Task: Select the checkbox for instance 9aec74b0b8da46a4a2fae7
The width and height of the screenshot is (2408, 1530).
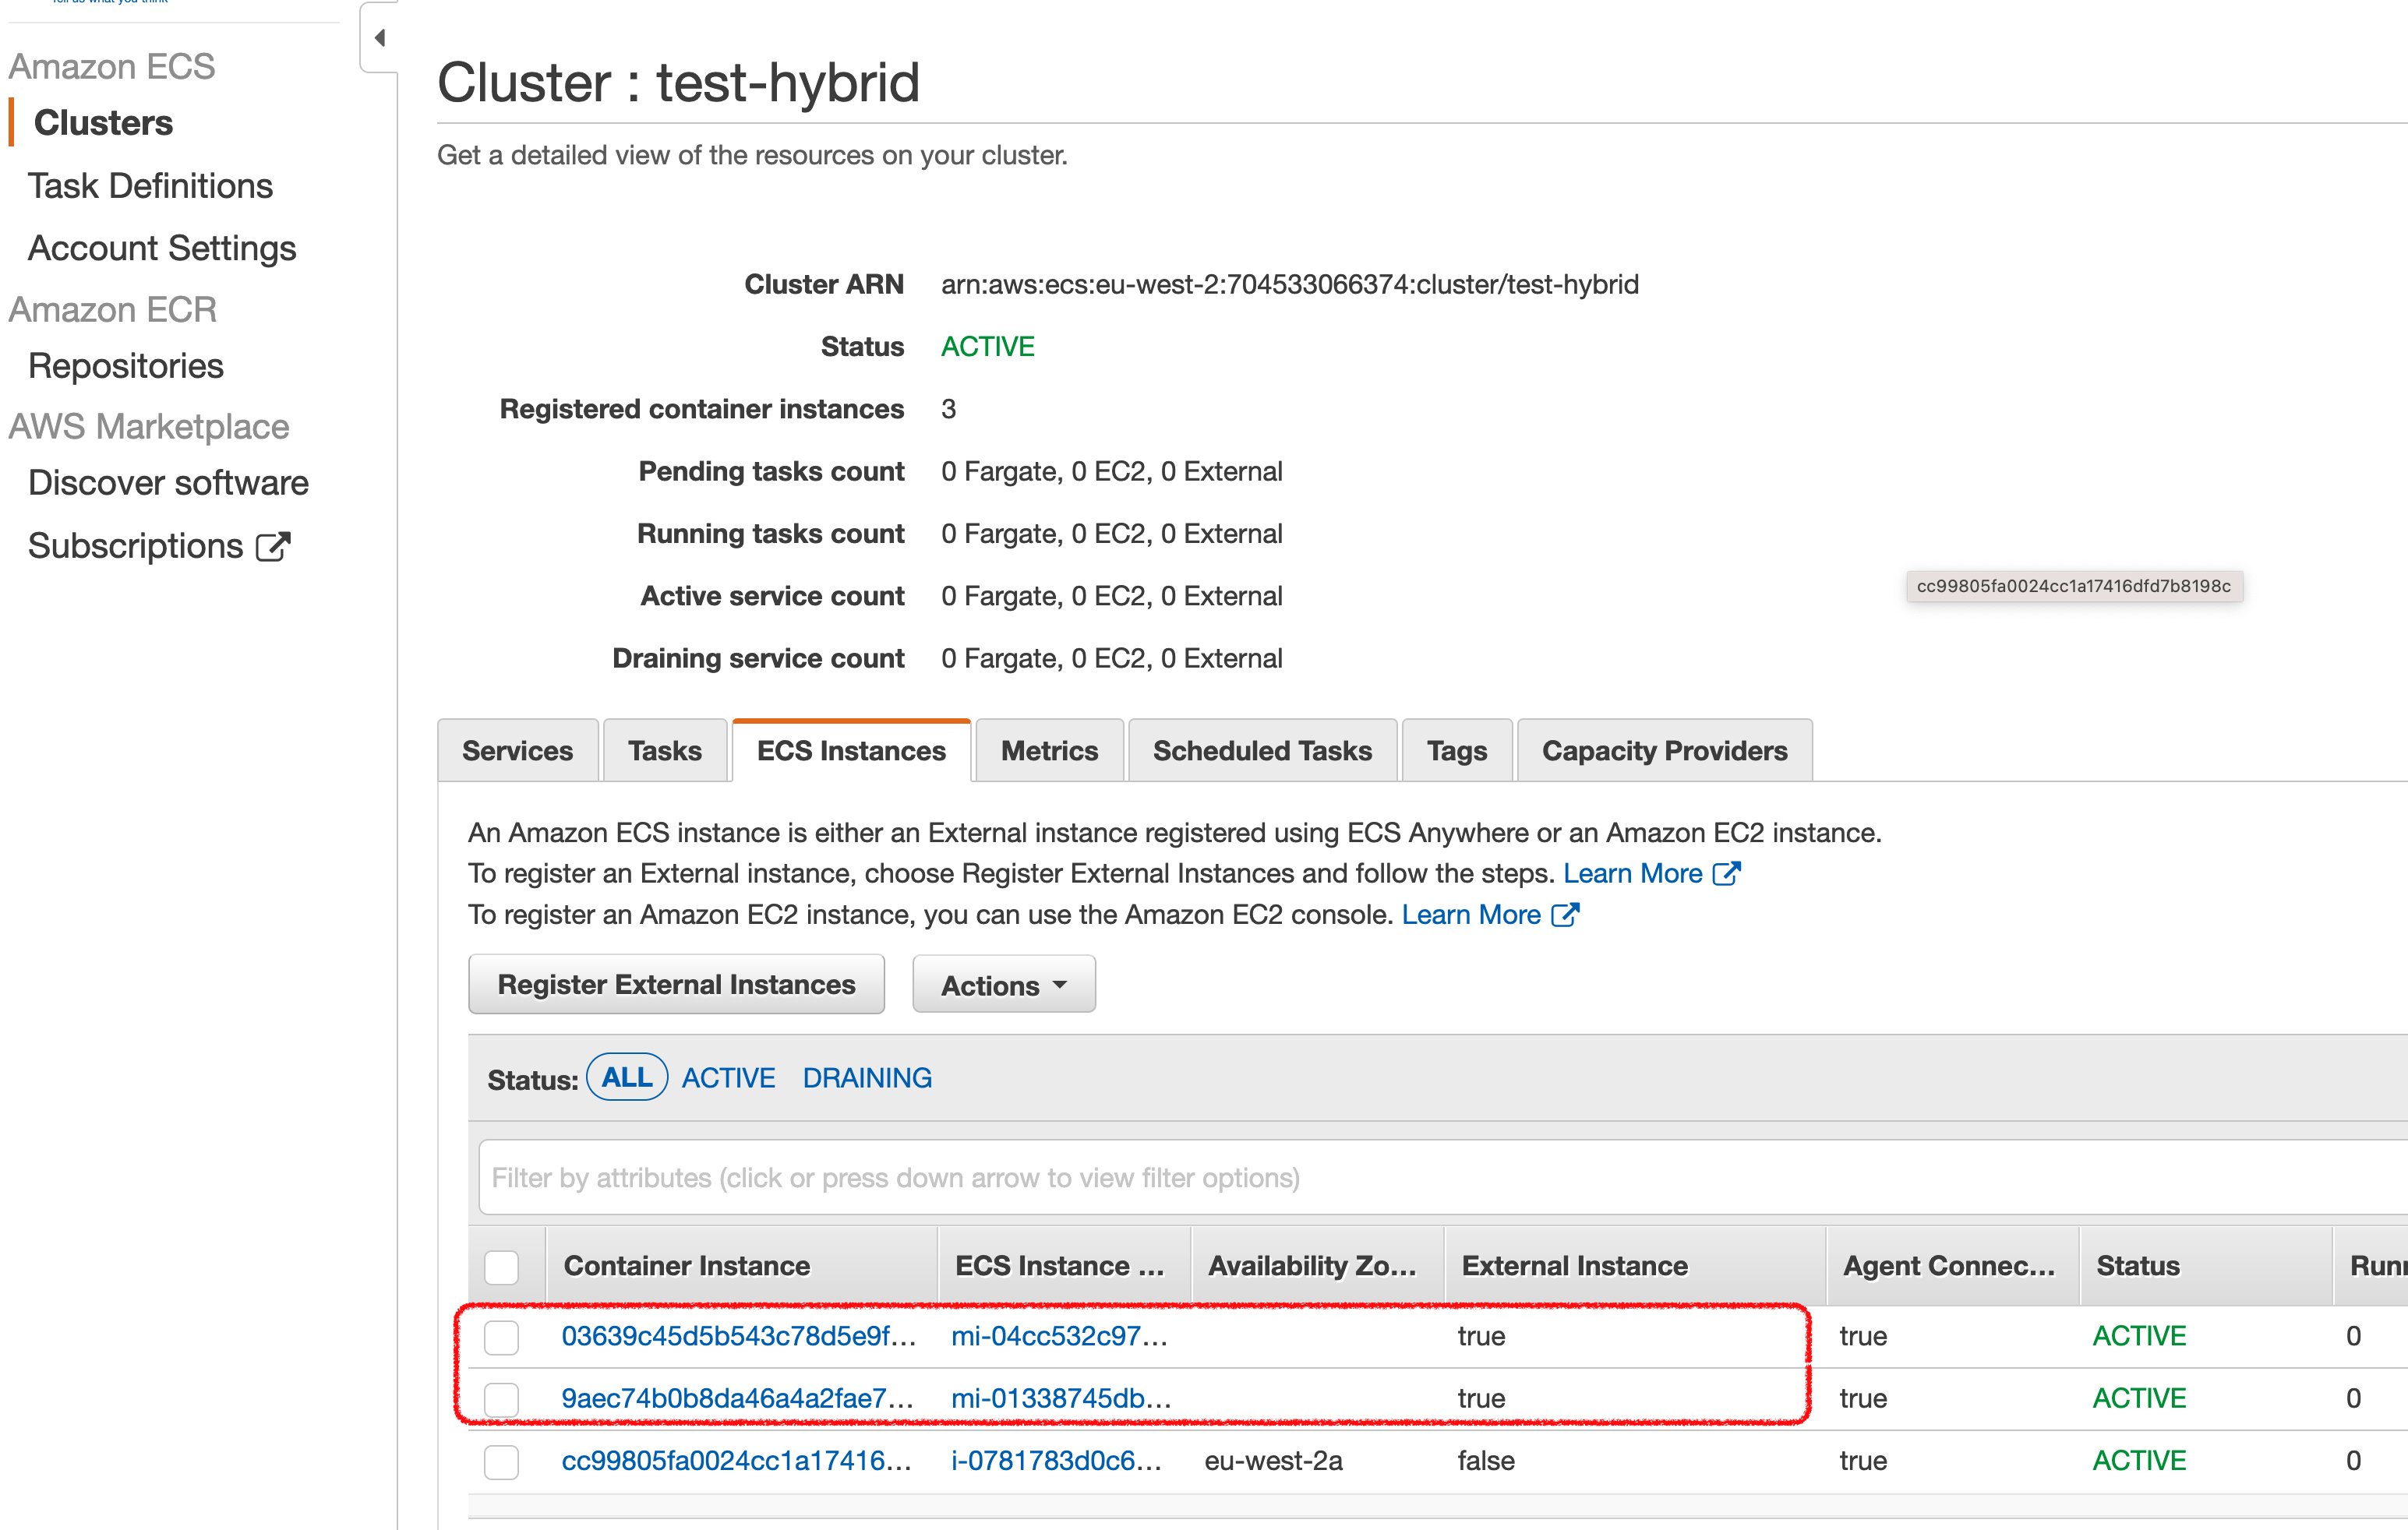Action: click(x=501, y=1398)
